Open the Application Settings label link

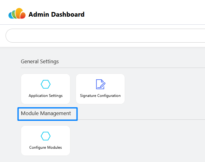(45, 96)
